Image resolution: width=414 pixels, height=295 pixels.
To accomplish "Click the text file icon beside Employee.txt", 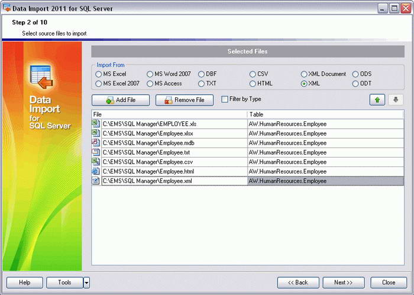I will click(96, 152).
